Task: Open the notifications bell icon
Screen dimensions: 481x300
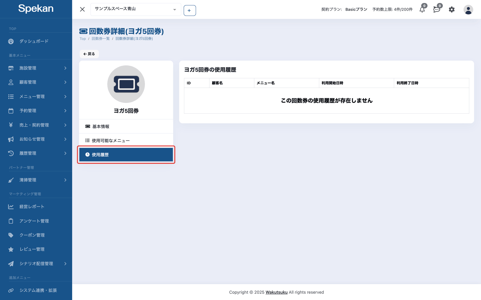Action: pos(422,10)
